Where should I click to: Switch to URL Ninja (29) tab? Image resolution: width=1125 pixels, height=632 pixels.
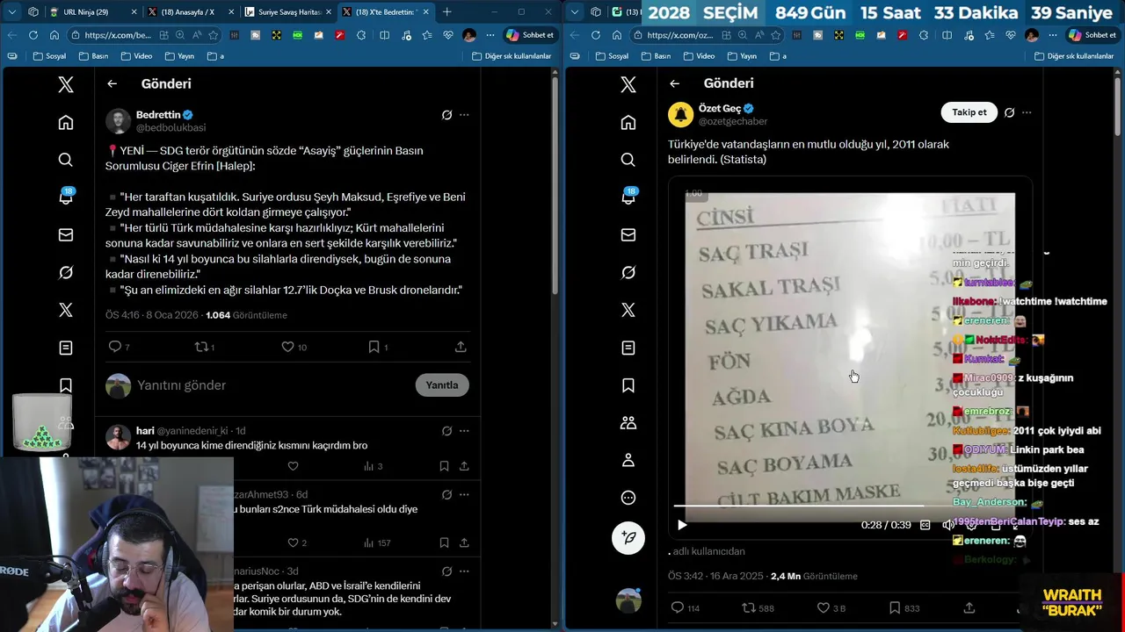tap(95, 12)
